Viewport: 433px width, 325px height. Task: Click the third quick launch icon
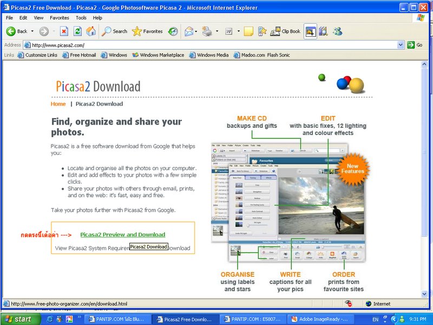[x=69, y=319]
